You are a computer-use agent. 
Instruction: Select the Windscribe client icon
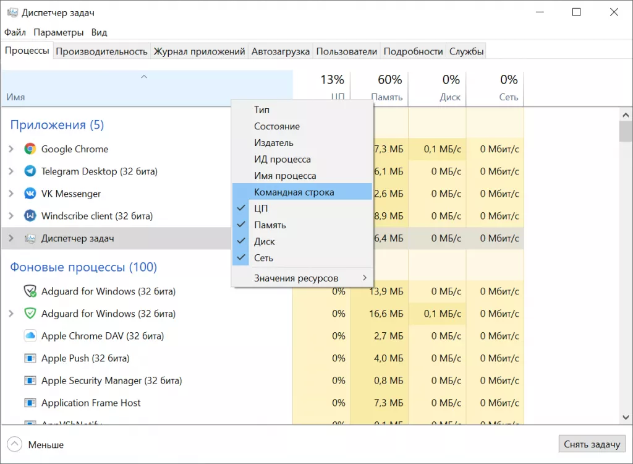coord(30,216)
